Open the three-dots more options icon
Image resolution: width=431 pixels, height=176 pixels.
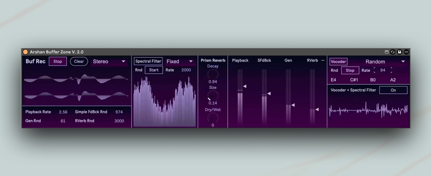click(406, 52)
